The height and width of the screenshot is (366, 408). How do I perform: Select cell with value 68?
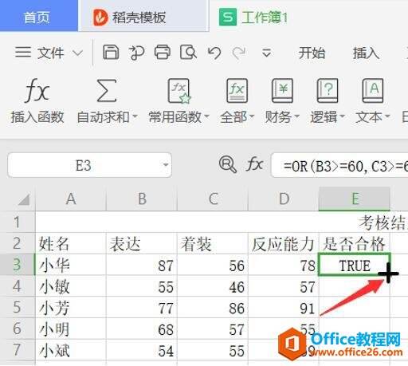click(142, 329)
